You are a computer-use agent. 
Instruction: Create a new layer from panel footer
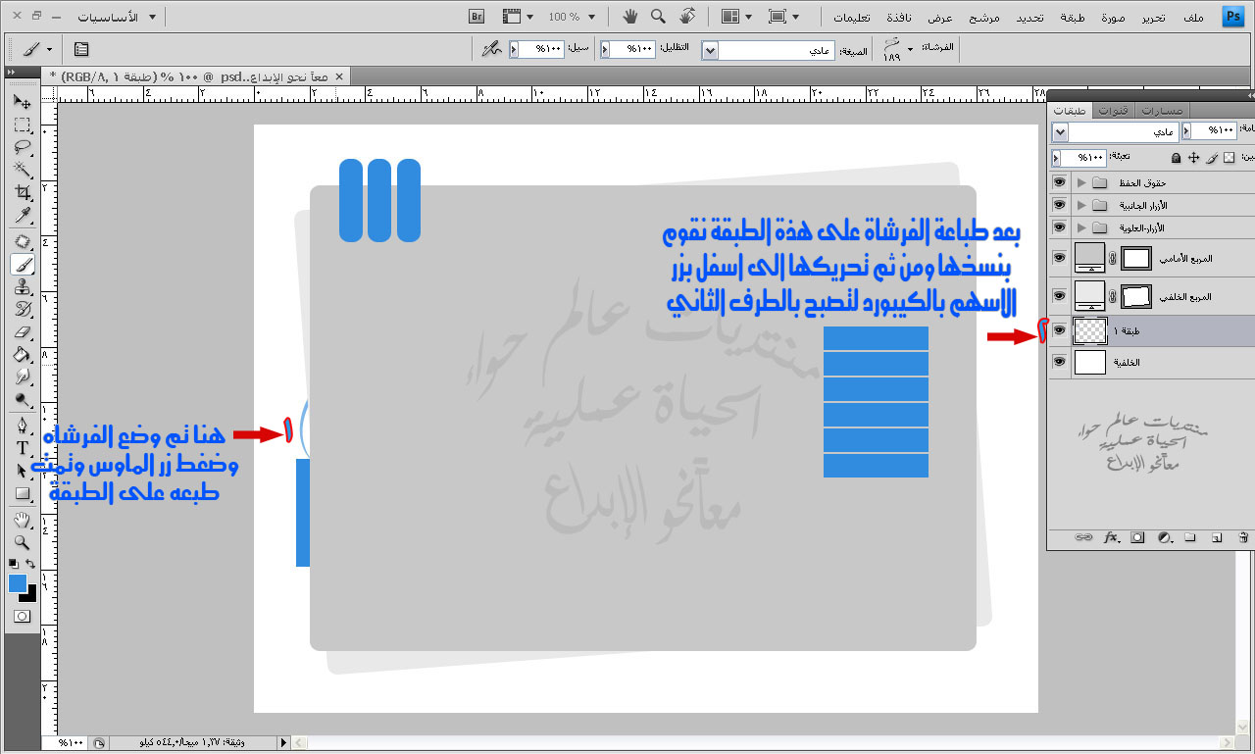(1217, 537)
